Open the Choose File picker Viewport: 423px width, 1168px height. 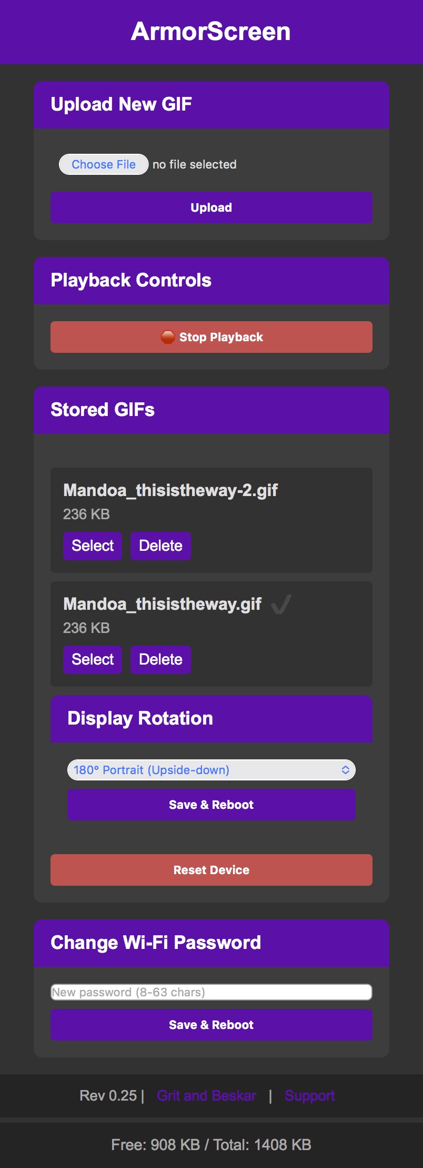tap(104, 164)
